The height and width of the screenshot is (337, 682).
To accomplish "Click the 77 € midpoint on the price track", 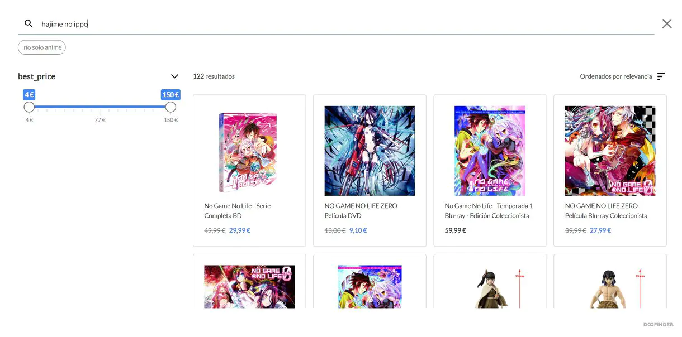I will (x=100, y=120).
